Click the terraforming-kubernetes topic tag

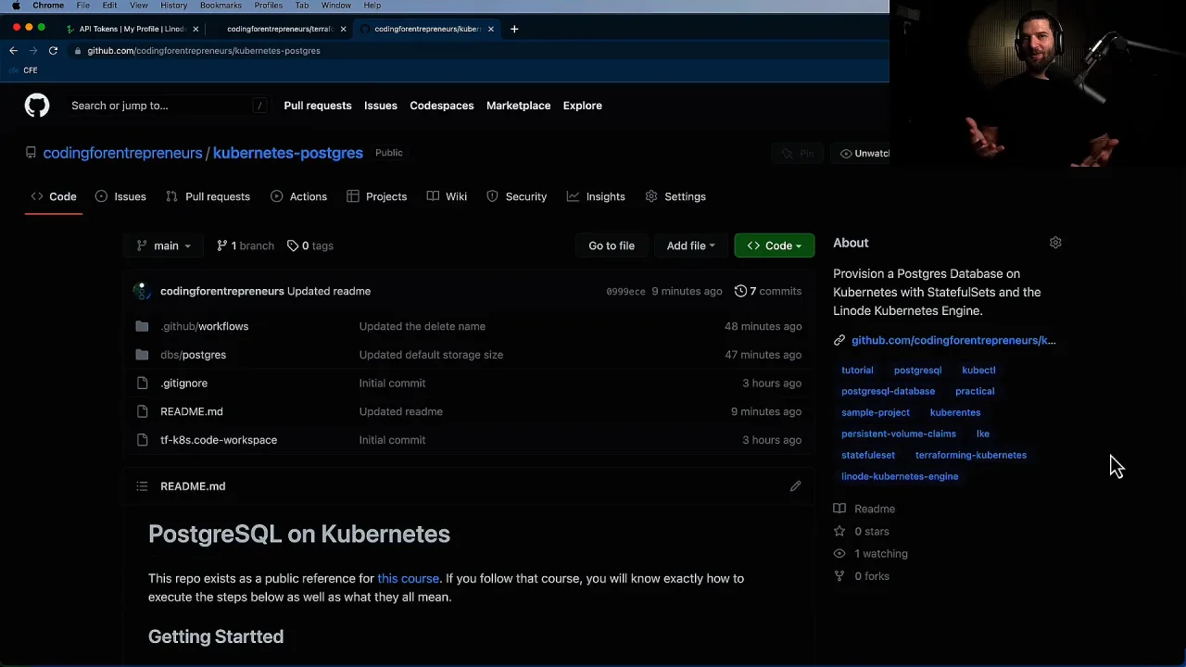pos(971,455)
